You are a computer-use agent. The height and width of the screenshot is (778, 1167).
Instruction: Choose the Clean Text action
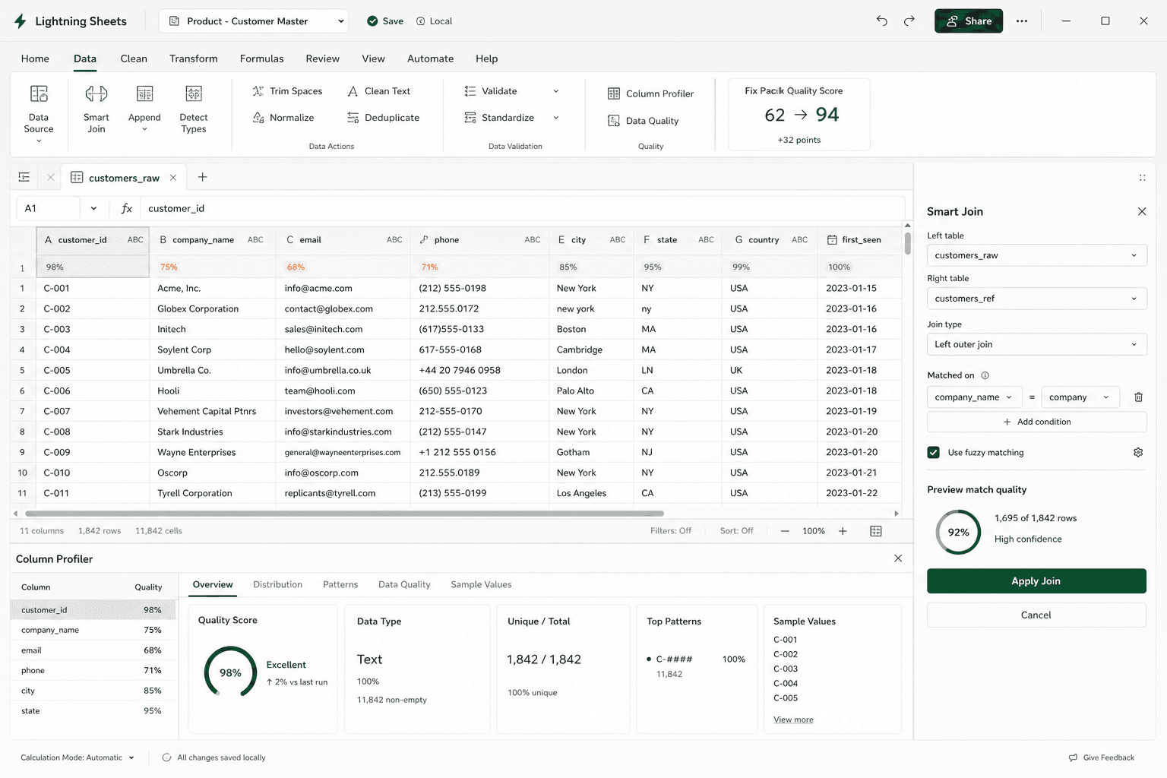[378, 91]
